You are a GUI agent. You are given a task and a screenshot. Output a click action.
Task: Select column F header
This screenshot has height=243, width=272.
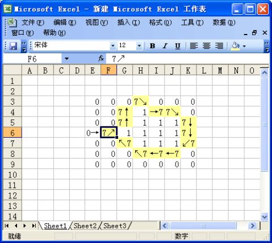[x=108, y=70]
